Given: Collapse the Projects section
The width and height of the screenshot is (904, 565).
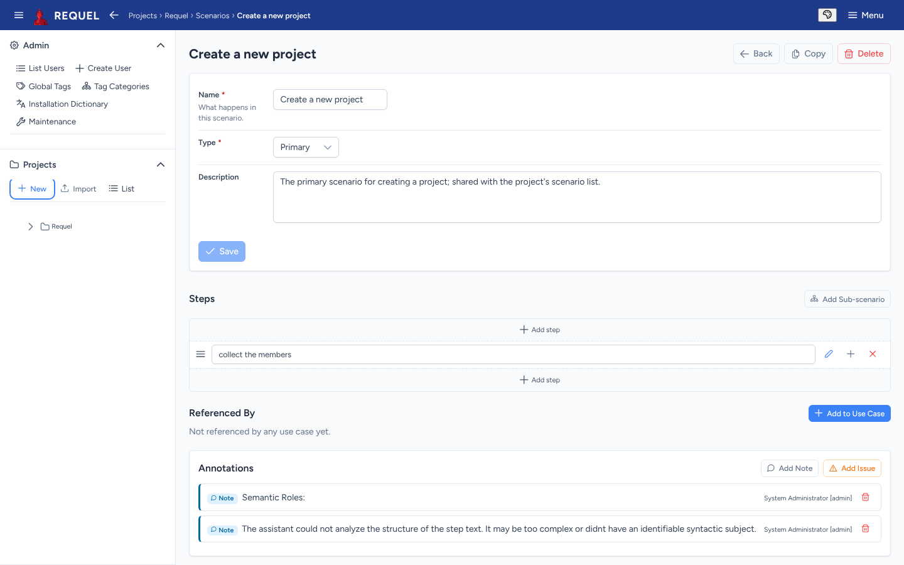Looking at the screenshot, I should [161, 164].
